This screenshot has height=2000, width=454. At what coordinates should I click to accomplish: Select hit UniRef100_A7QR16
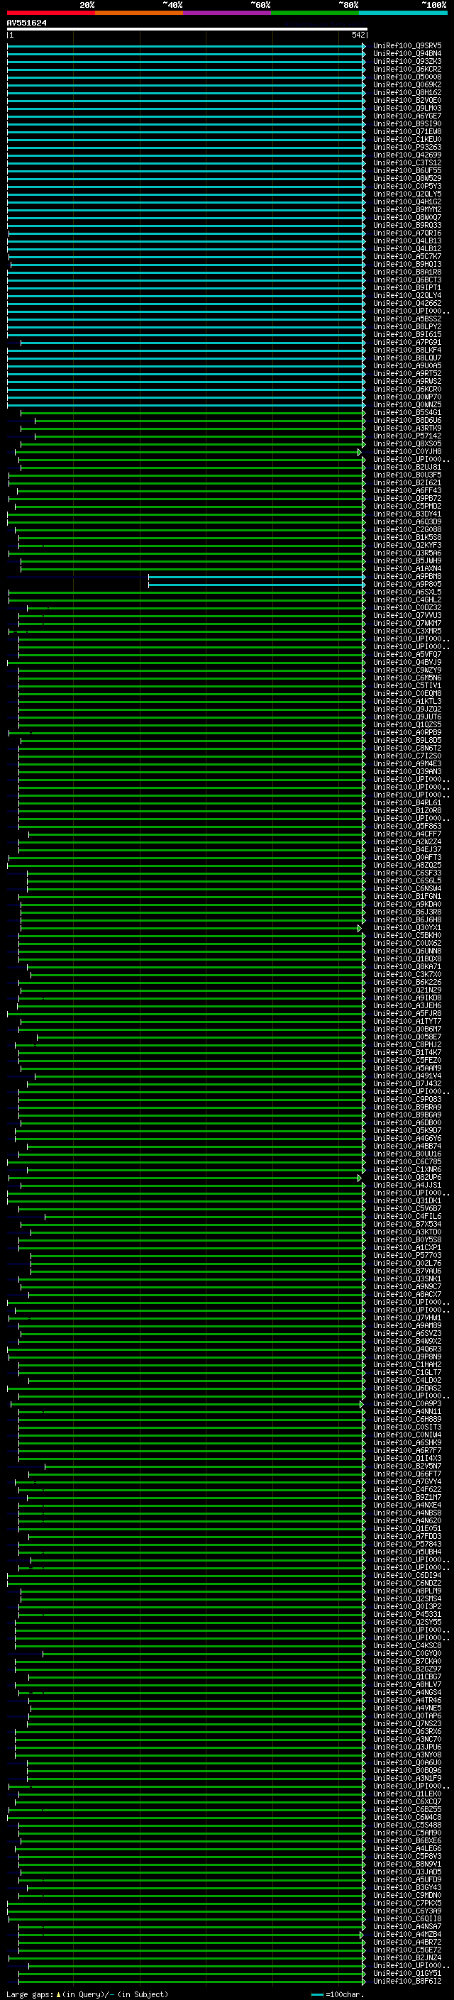pos(406,233)
